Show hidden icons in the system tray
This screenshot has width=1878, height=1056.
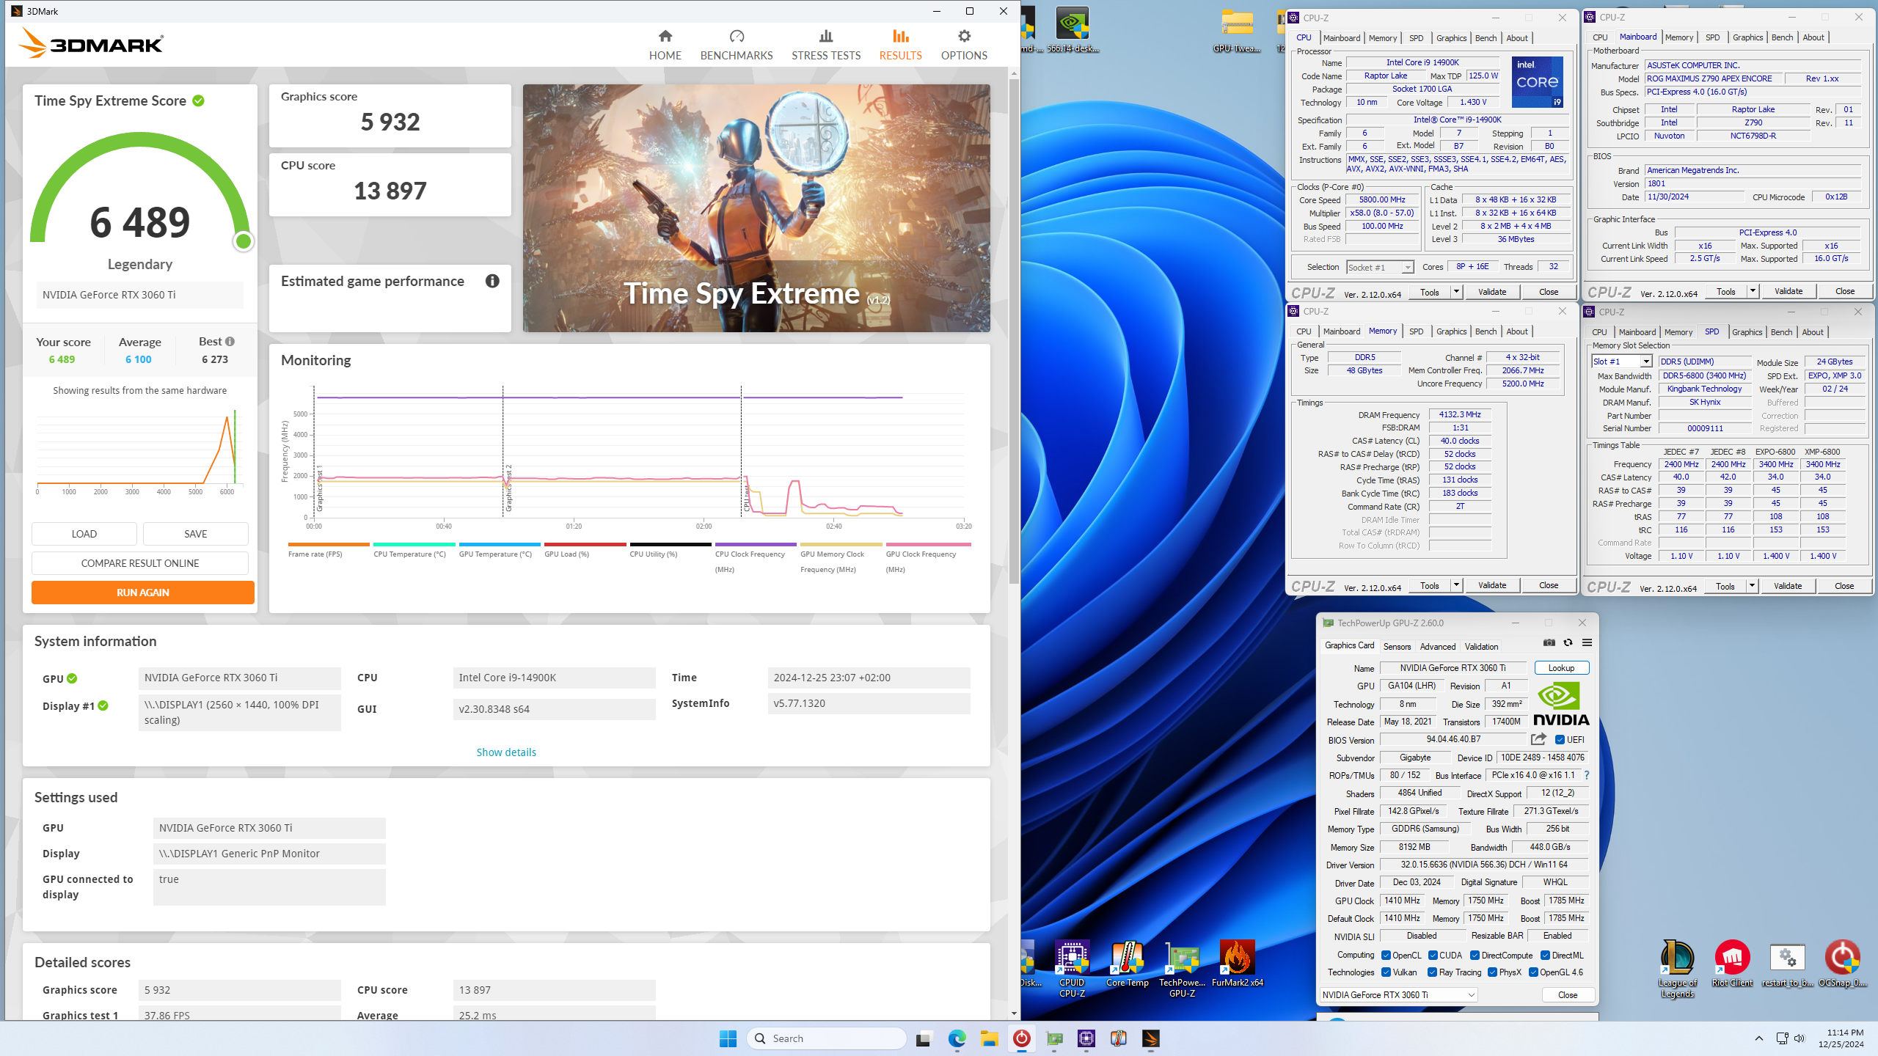coord(1758,1038)
